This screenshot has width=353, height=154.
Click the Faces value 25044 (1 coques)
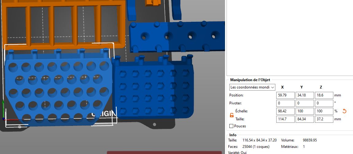(x=256, y=147)
